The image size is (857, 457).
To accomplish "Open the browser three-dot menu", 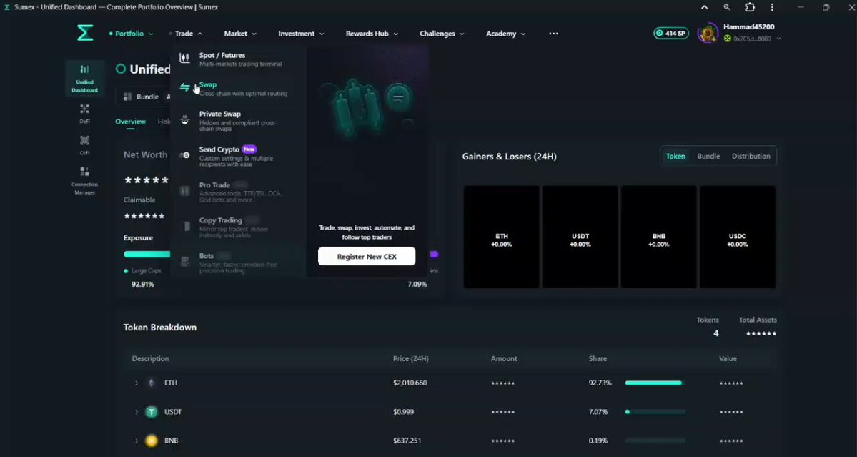I will pos(772,7).
